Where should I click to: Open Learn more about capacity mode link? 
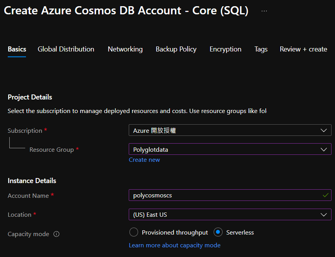[x=174, y=245]
